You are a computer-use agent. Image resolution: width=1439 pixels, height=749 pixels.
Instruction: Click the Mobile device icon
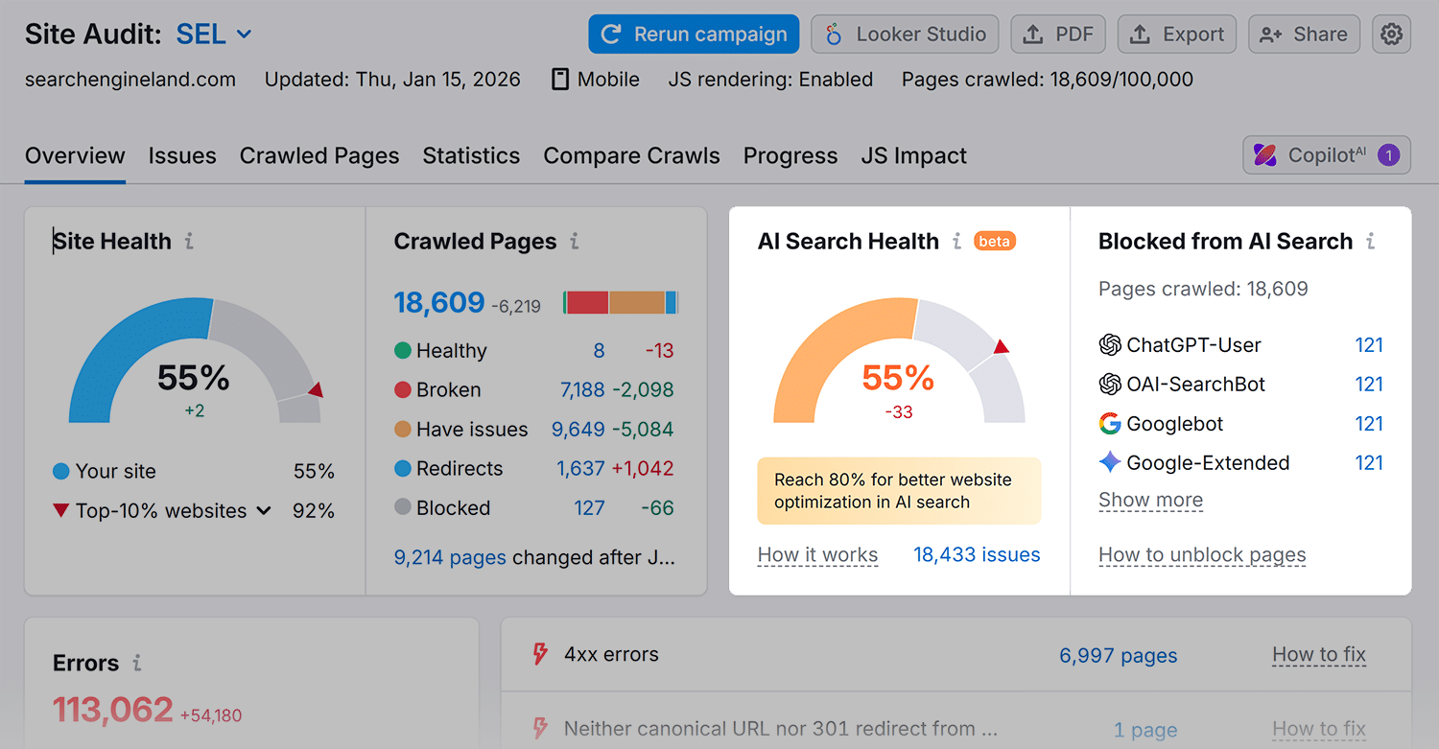point(560,80)
